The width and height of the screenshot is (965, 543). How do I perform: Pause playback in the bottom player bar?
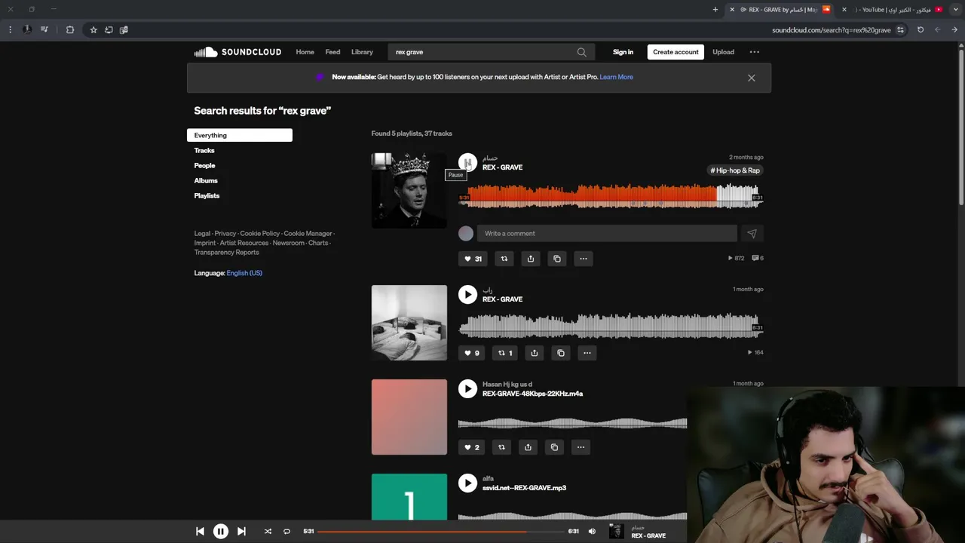pos(220,532)
